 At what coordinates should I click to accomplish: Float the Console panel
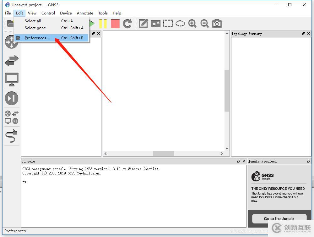pyautogui.click(x=239, y=161)
